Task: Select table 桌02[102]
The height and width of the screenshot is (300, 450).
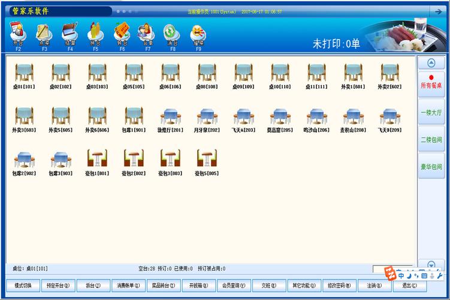Action: pos(61,76)
